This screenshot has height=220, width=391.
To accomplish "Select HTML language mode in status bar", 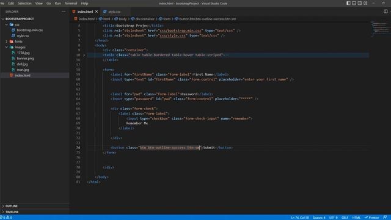I will coord(356,218).
